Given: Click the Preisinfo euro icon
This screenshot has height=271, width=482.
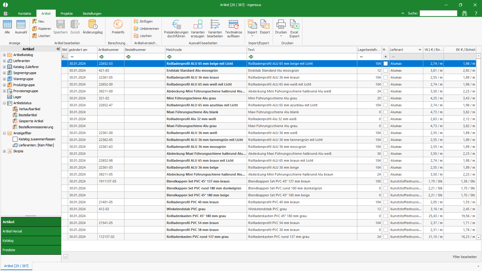Looking at the screenshot, I should pos(118,25).
